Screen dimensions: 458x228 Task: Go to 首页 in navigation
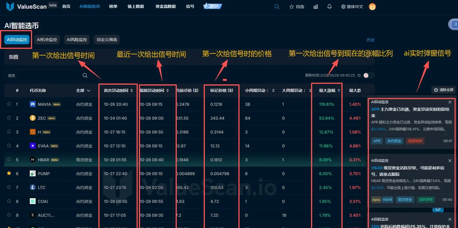click(x=66, y=6)
